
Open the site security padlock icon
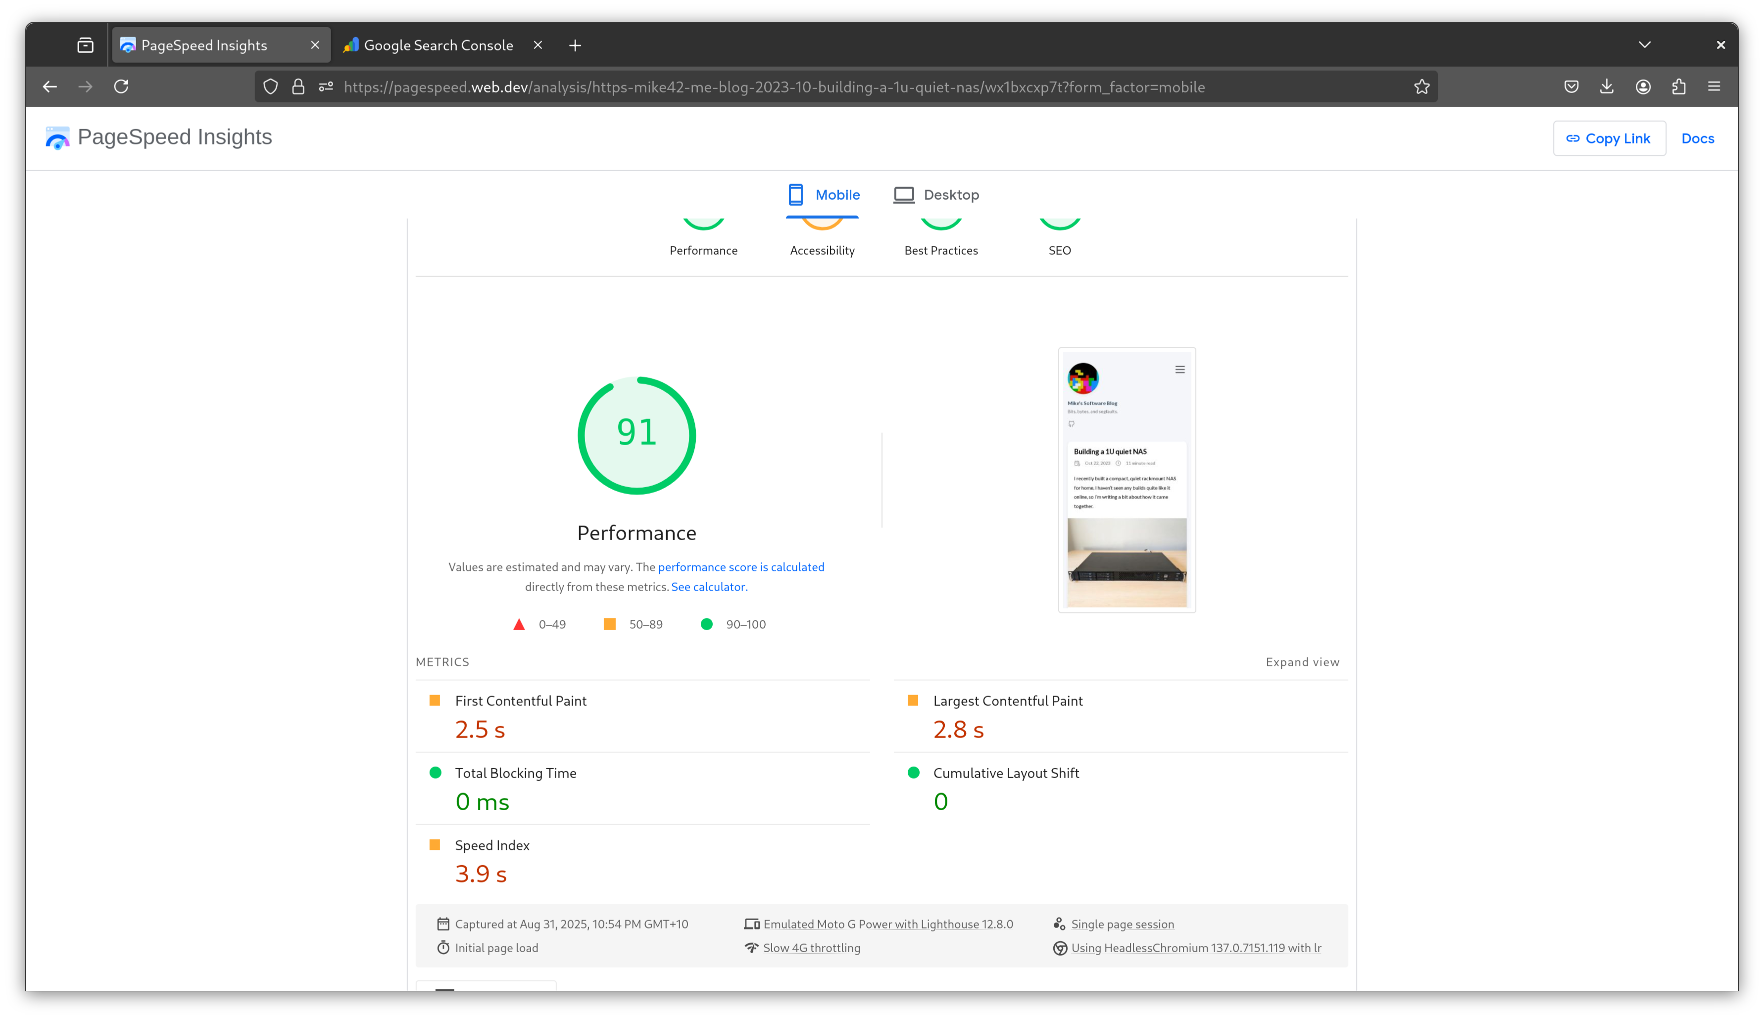[298, 87]
